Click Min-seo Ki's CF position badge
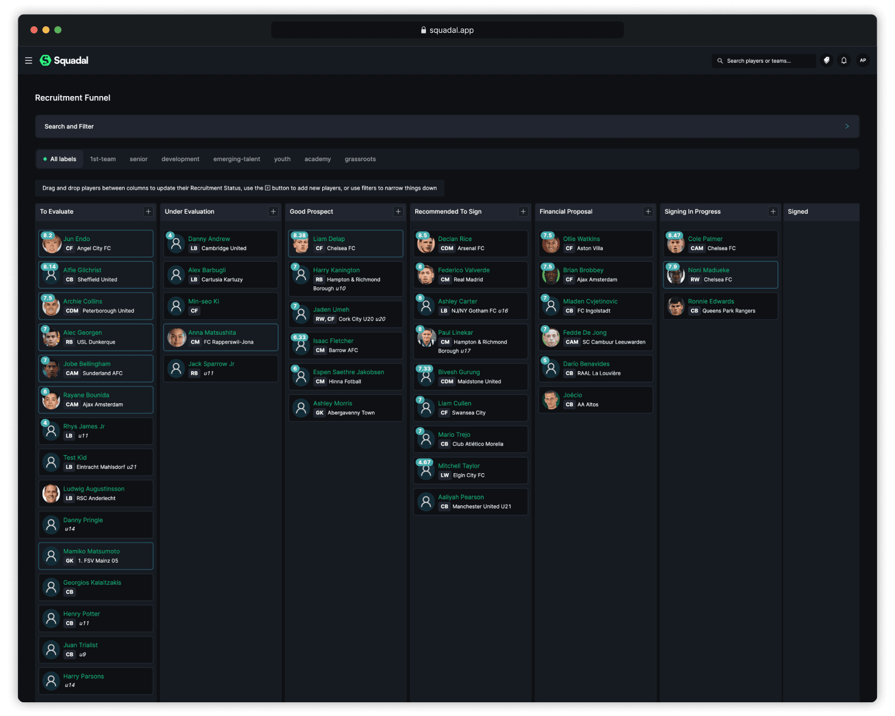 pyautogui.click(x=195, y=311)
